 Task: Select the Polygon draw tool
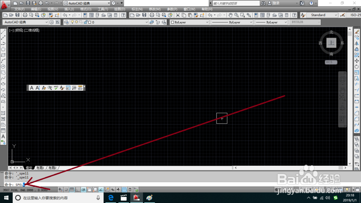[x=3, y=49]
